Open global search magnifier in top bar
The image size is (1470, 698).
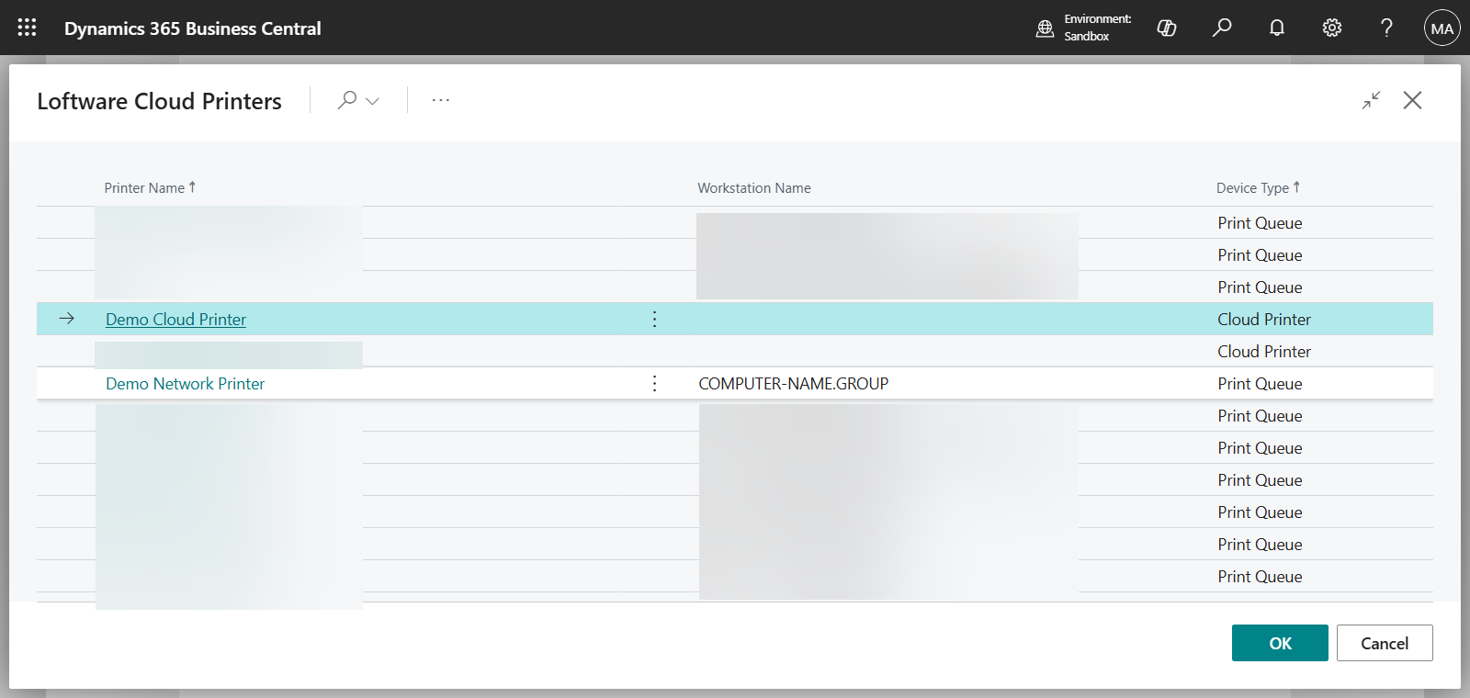tap(1222, 28)
